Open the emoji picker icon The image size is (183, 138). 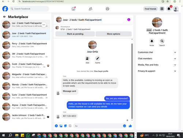pos(124,126)
